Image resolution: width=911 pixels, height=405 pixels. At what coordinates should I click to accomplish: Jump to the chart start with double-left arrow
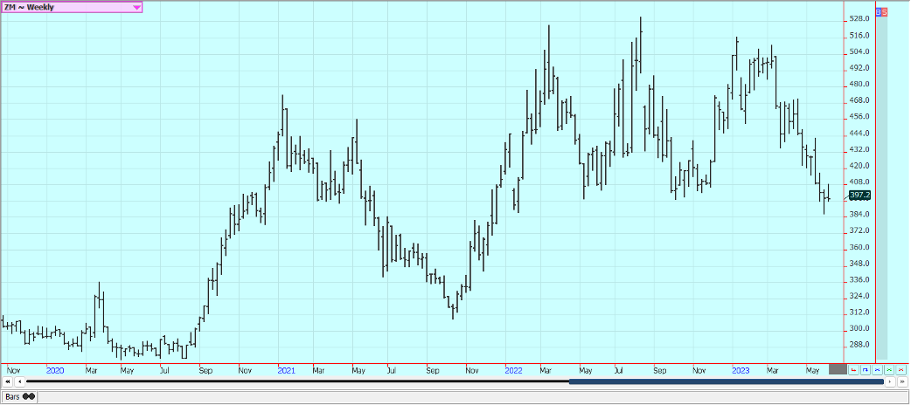[x=7, y=381]
